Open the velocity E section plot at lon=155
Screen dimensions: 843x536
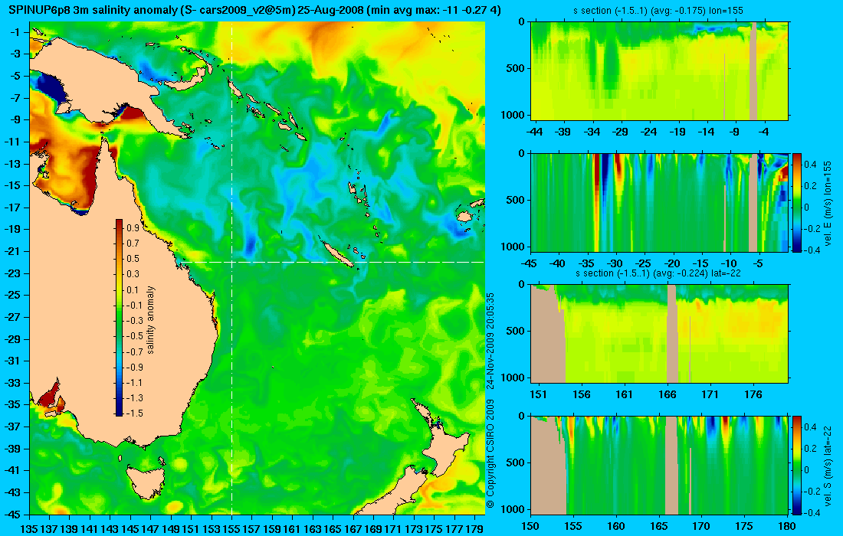(x=660, y=202)
